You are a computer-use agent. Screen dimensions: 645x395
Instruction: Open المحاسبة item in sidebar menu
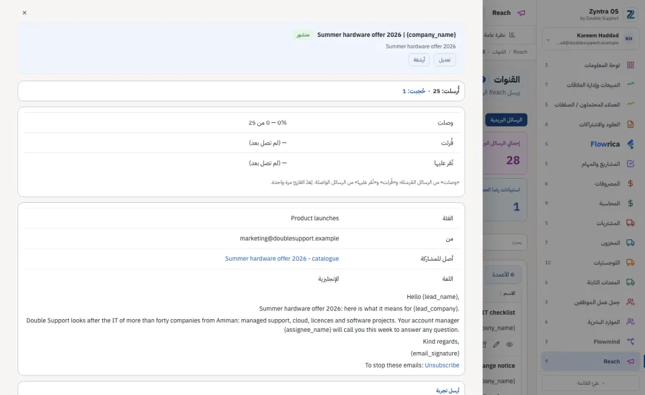tap(591, 204)
